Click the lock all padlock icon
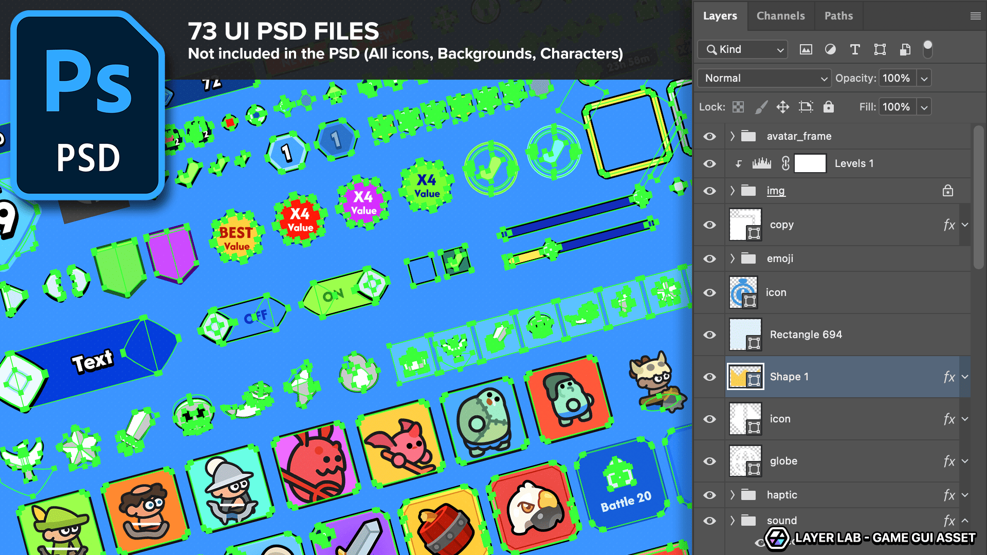Viewport: 987px width, 555px height. point(828,107)
